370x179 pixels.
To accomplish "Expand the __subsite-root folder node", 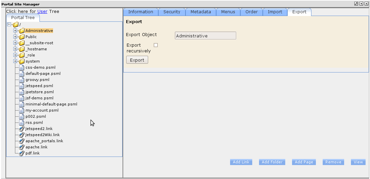I will coord(15,43).
